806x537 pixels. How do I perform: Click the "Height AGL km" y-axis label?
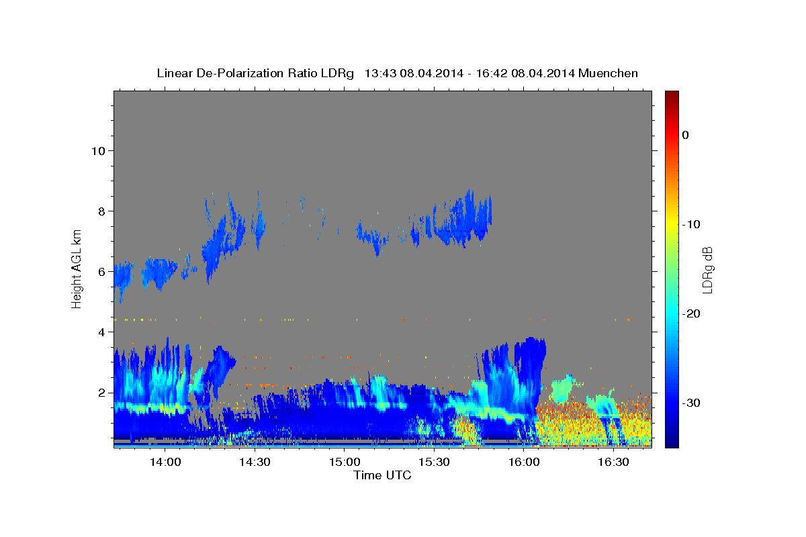[77, 268]
